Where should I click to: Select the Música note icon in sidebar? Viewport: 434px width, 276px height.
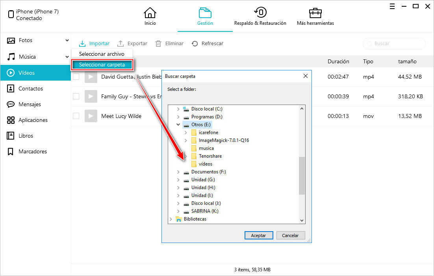[x=11, y=57]
